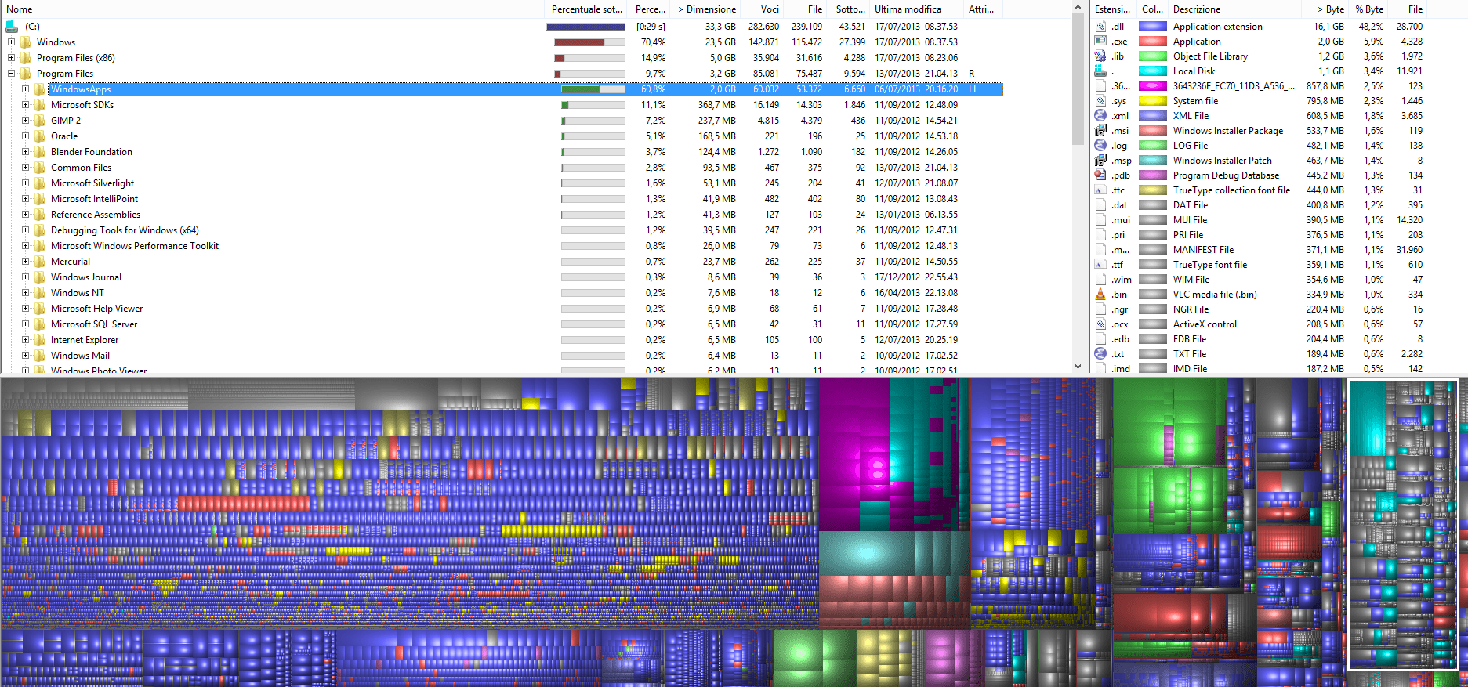Select the Microsoft IntelliPoint folder row
The image size is (1468, 687).
tap(502, 199)
